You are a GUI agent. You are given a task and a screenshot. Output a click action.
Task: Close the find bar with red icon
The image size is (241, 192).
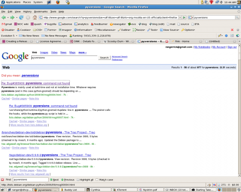(2, 180)
